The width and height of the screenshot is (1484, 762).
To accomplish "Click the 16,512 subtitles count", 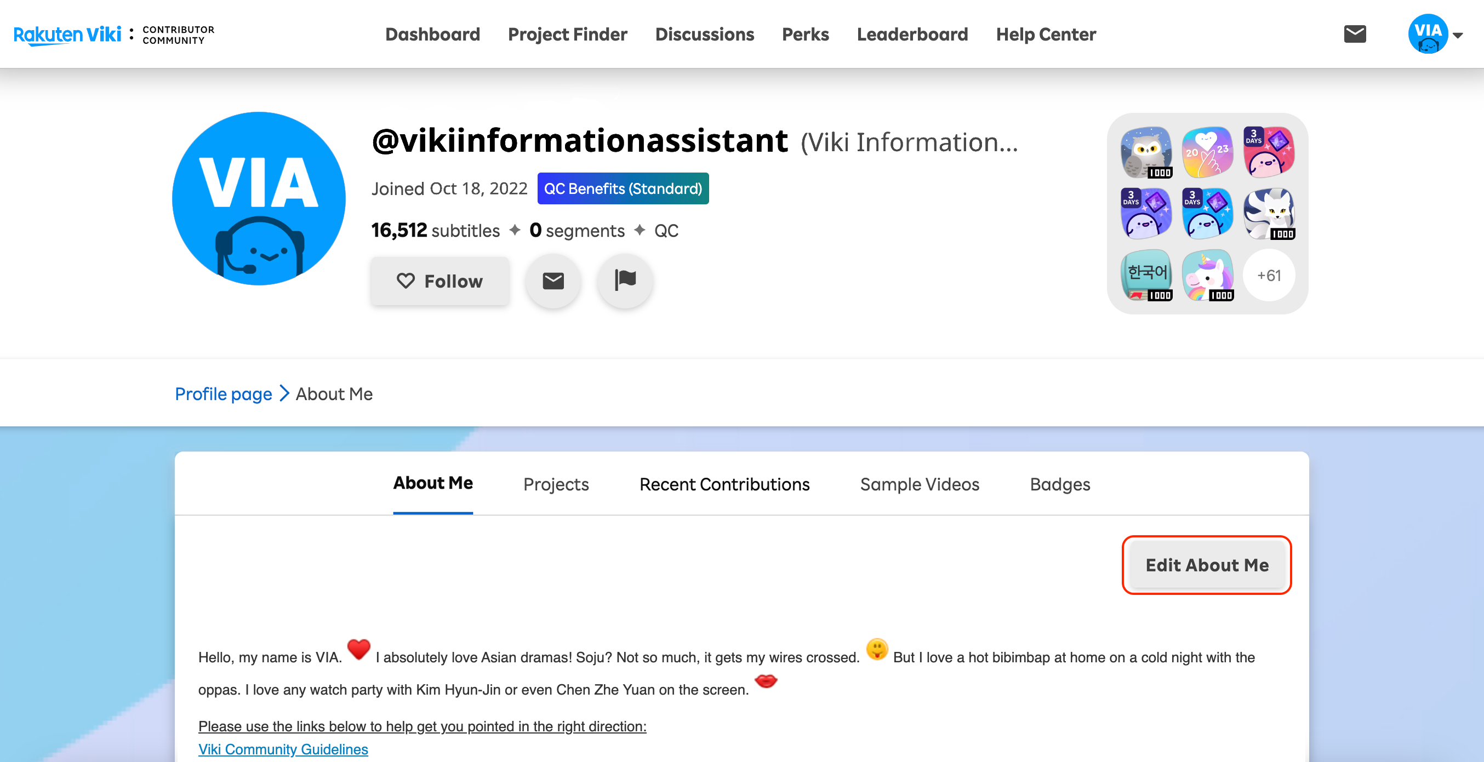I will pyautogui.click(x=436, y=231).
